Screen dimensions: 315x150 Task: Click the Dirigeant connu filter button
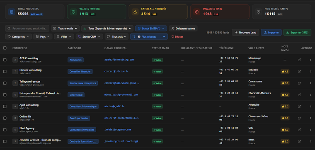183,29
